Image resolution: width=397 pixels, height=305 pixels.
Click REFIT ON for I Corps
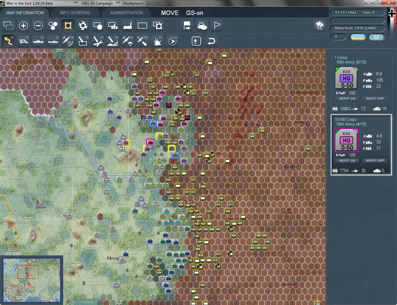347,99
